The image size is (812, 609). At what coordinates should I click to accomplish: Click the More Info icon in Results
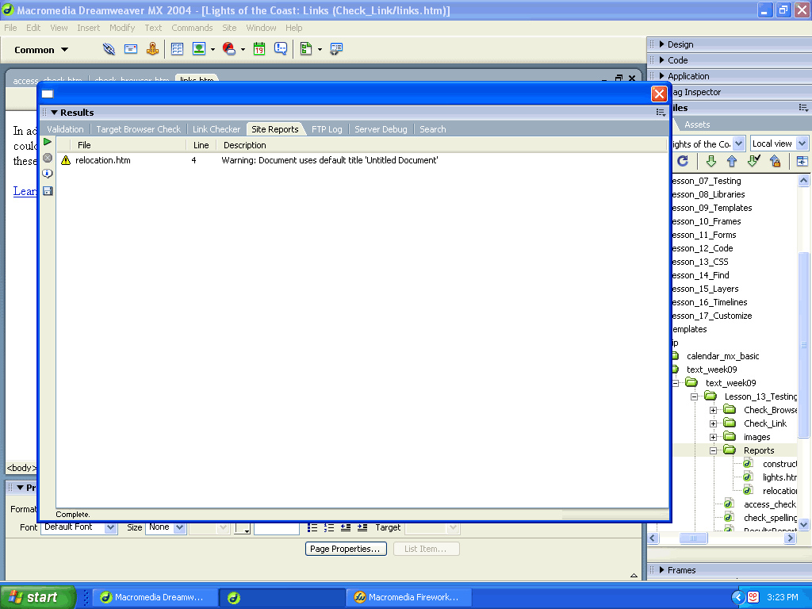pos(48,174)
